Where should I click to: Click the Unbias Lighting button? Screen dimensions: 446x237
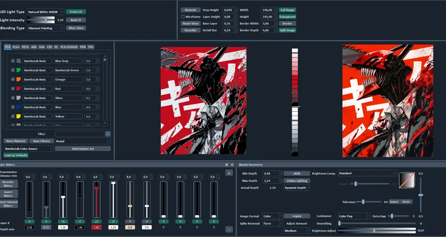(297, 181)
